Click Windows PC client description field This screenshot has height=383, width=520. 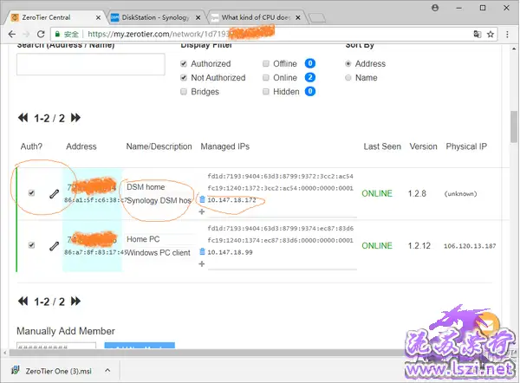(159, 253)
